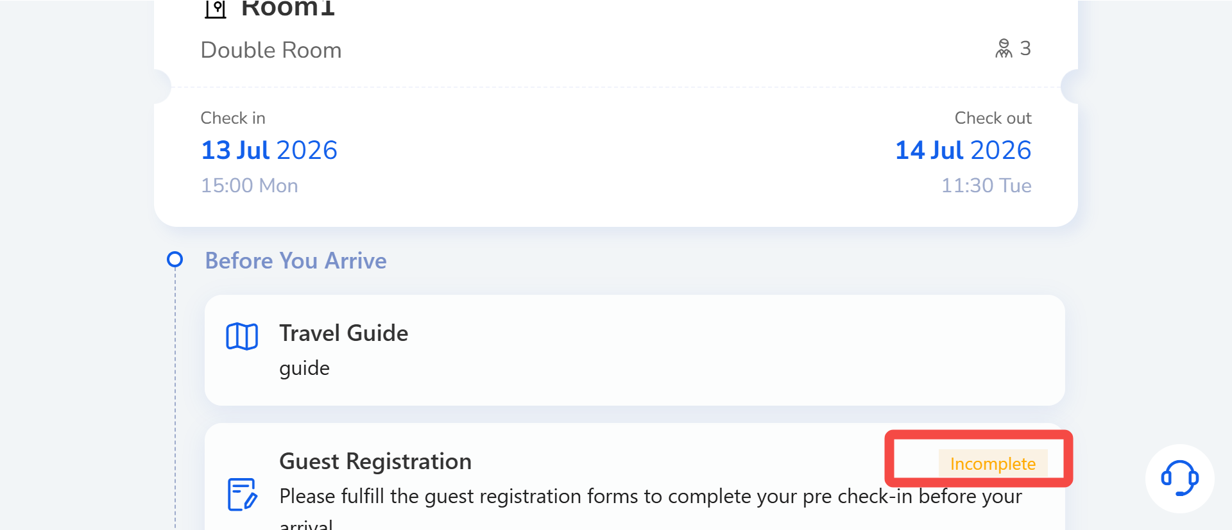Click the Before You Arrive heading

[296, 261]
